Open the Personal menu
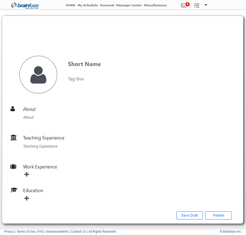Viewport: 246px width, 235px height. (x=107, y=5)
